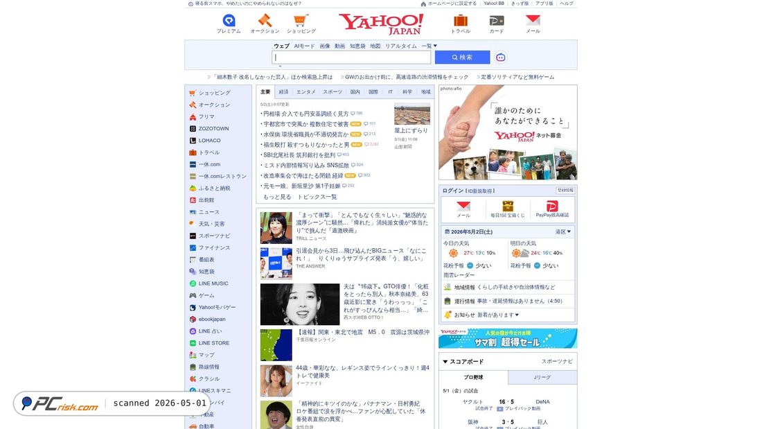
Task: Open the earthquake map thumbnail for 速報 article
Action: (276, 345)
